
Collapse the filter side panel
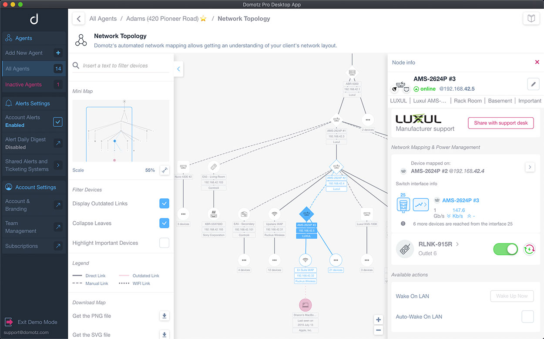click(x=178, y=69)
